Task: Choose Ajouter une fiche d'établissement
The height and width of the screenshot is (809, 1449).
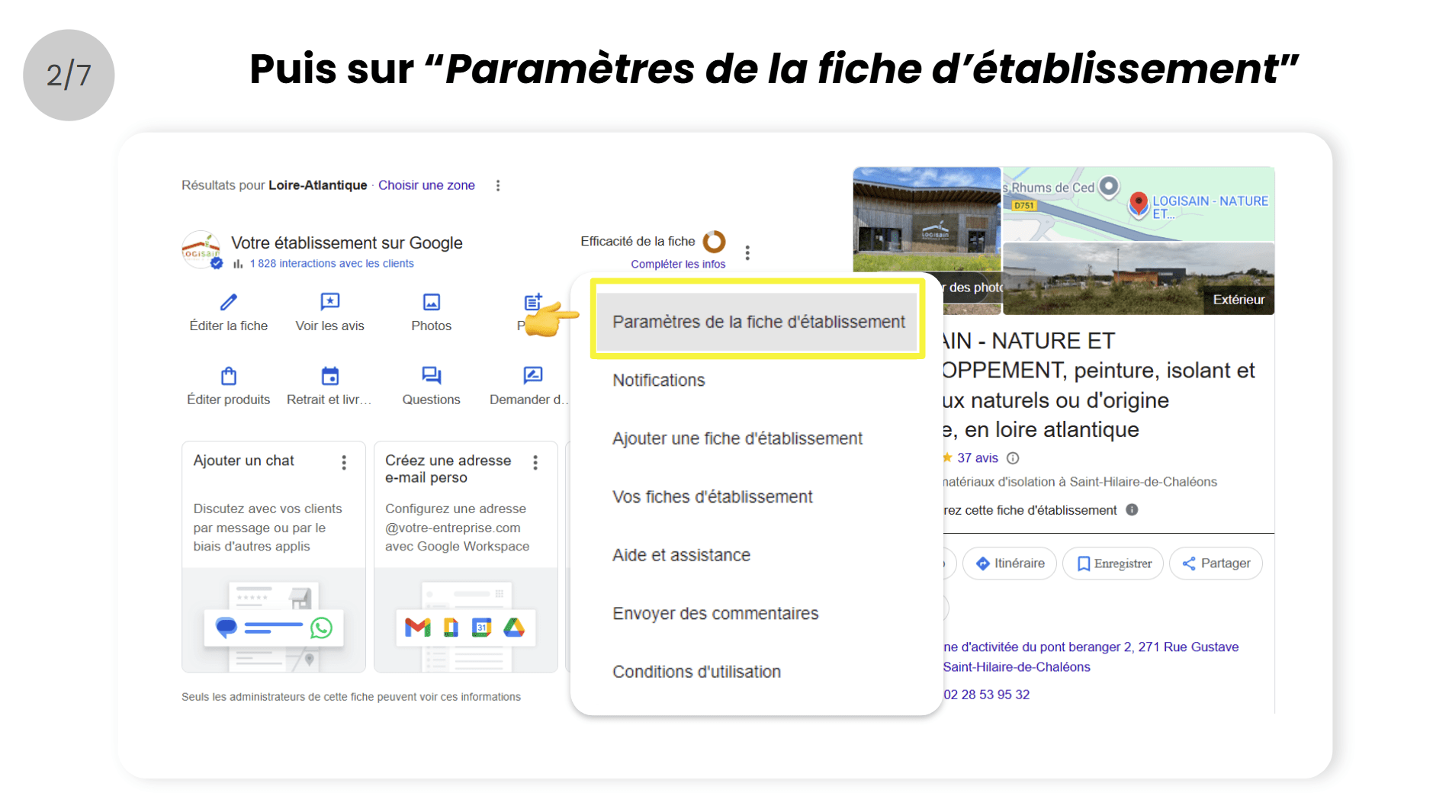Action: click(x=737, y=438)
